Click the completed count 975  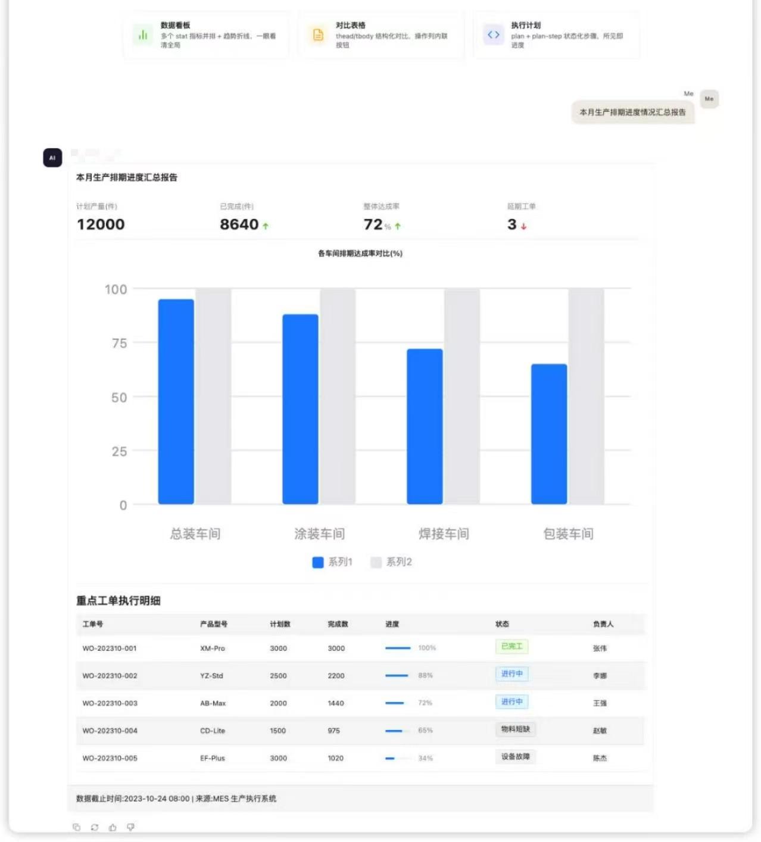pos(334,731)
